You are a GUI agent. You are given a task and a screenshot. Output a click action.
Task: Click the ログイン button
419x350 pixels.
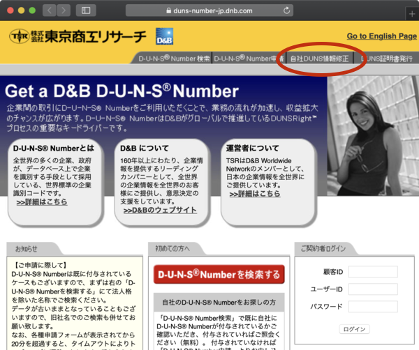click(354, 329)
